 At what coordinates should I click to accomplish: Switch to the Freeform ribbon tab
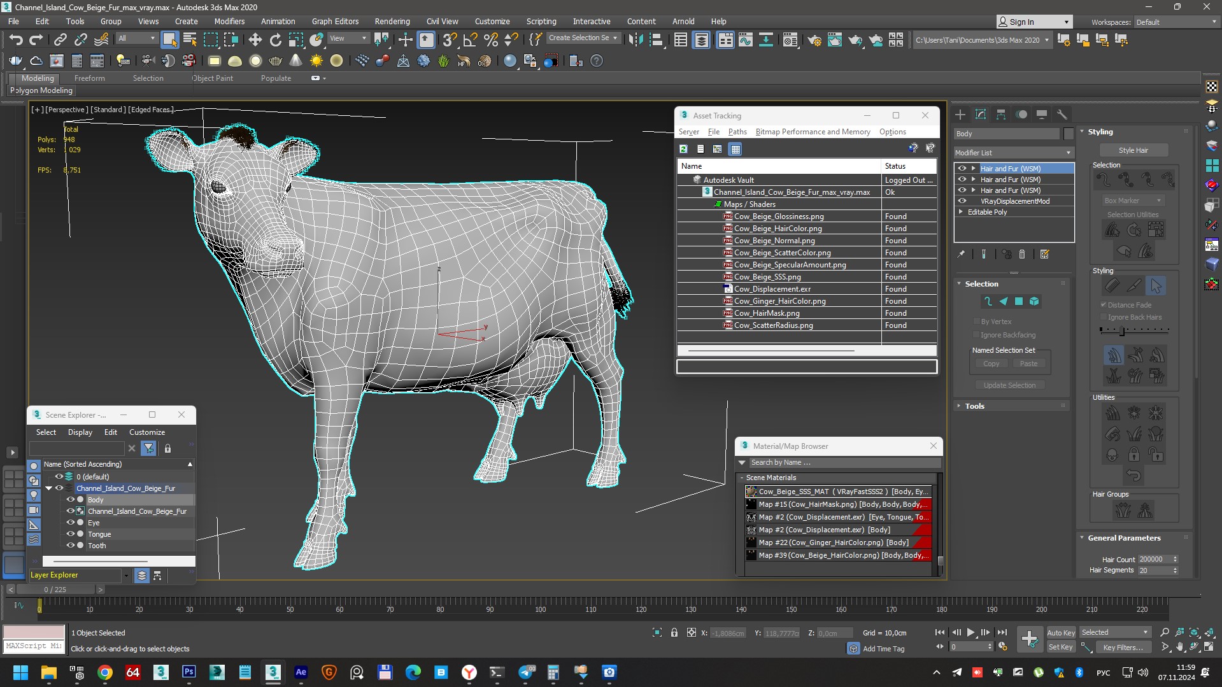pos(89,78)
